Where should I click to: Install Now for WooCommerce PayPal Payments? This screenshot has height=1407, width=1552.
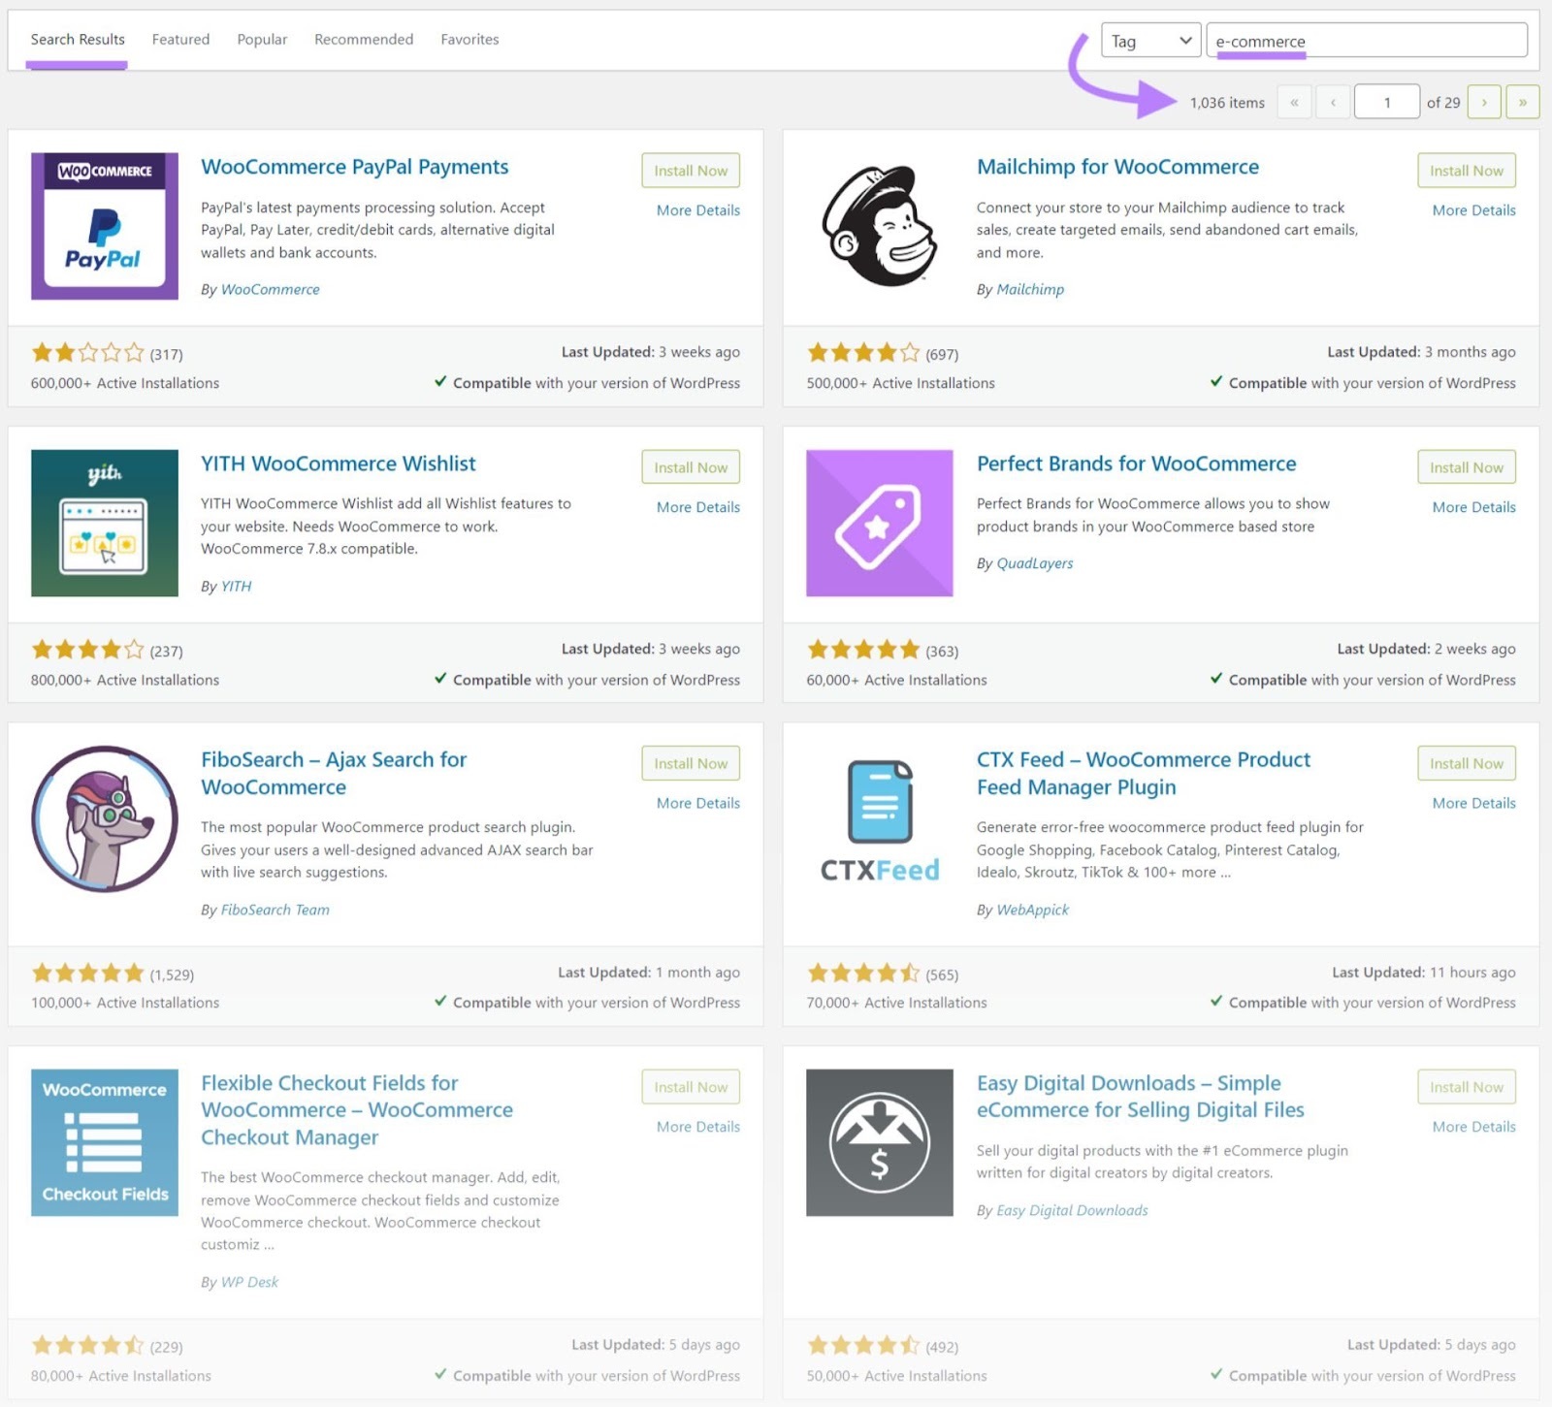(690, 170)
